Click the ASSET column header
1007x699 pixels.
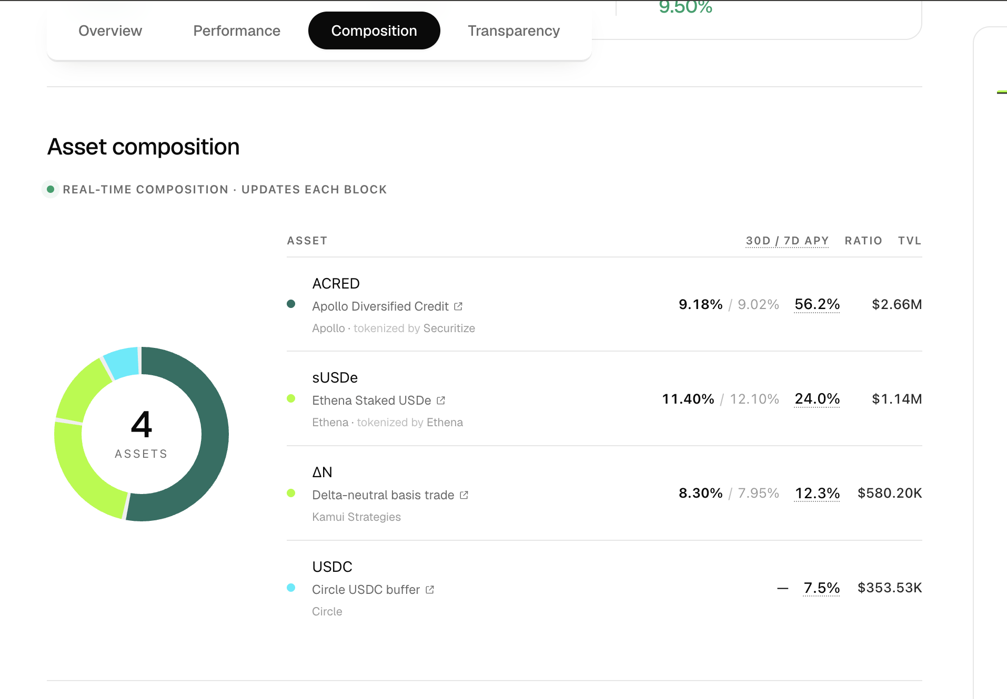point(307,241)
